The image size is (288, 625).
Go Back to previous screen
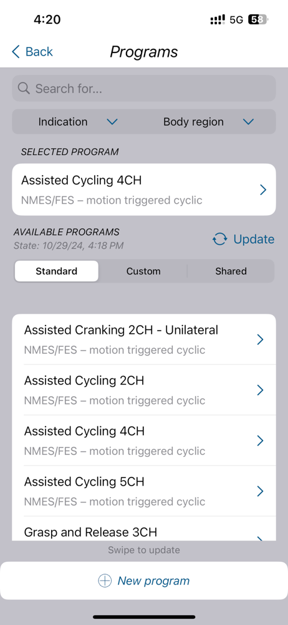(32, 52)
